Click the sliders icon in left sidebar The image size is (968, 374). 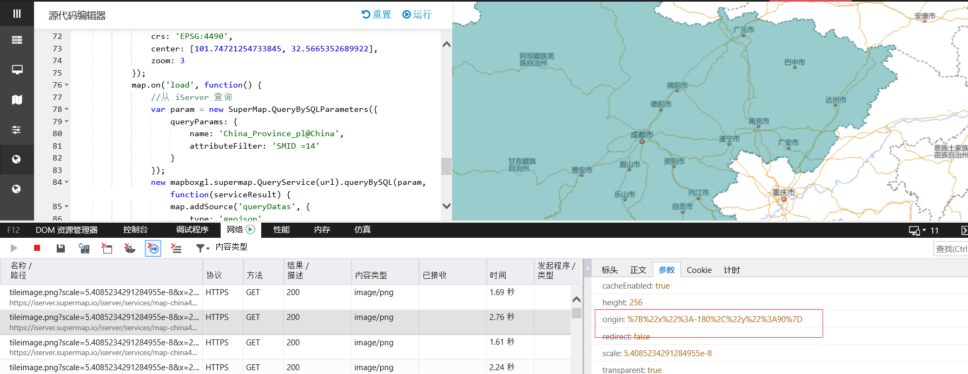17,130
